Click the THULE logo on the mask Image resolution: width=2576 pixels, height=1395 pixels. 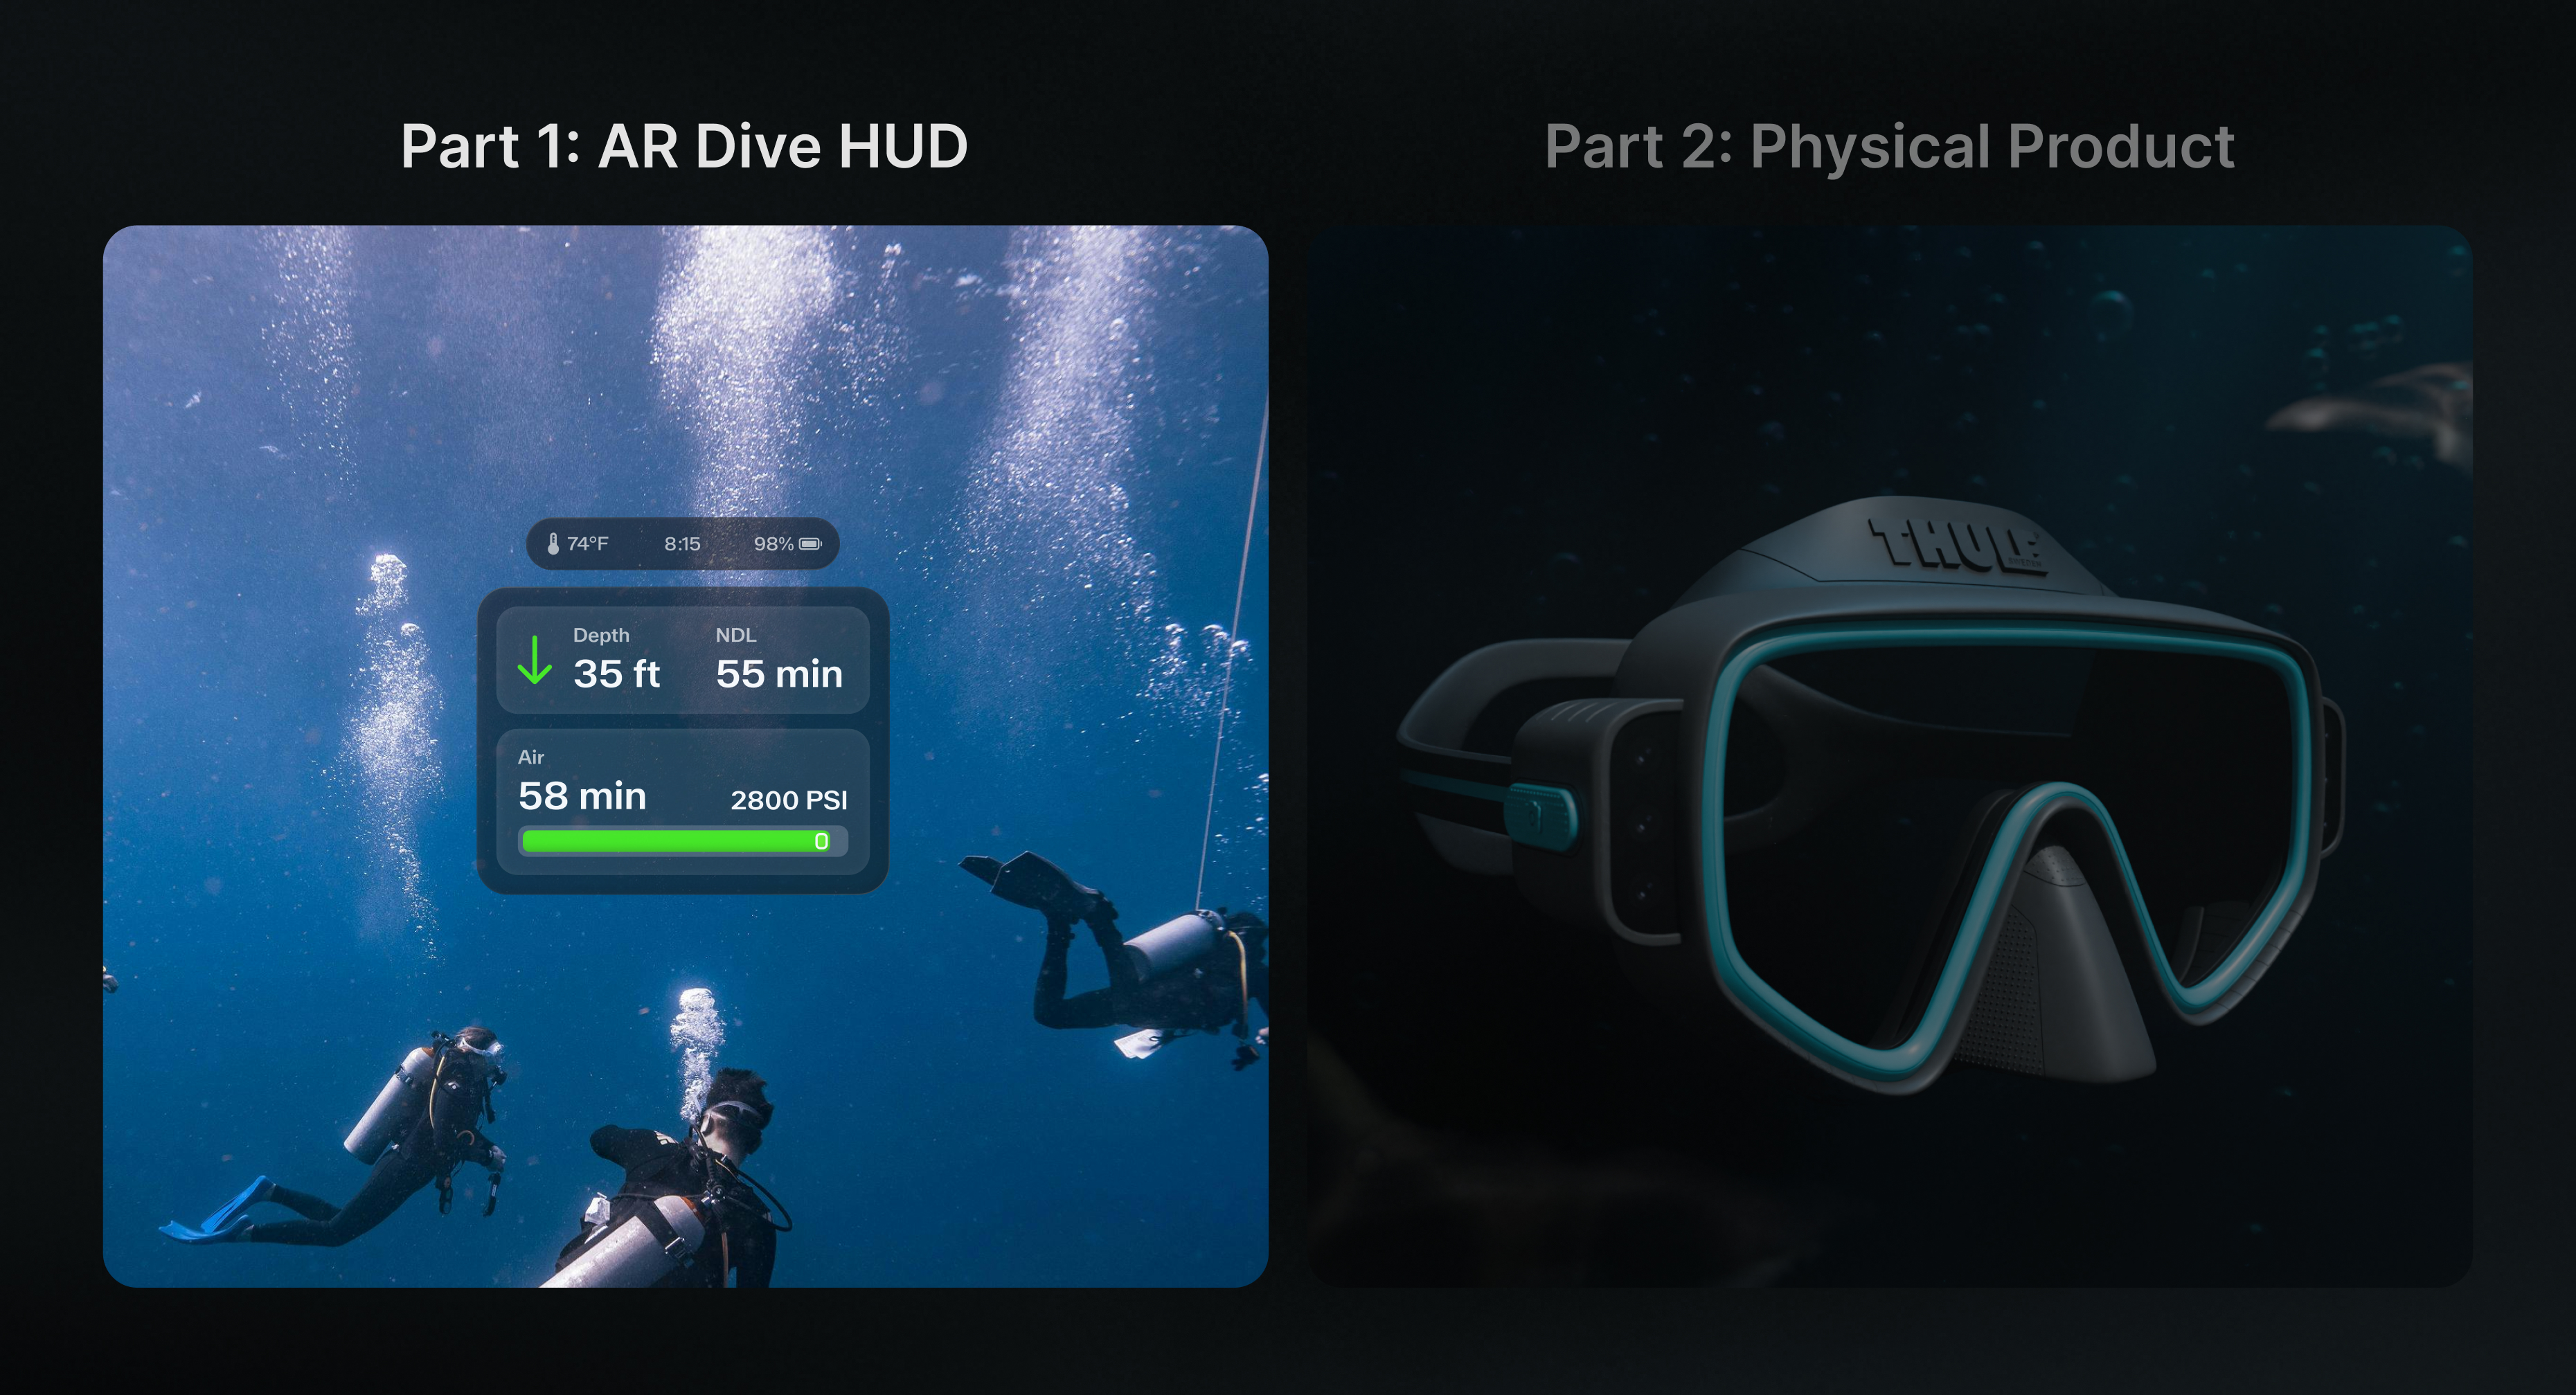point(1957,547)
